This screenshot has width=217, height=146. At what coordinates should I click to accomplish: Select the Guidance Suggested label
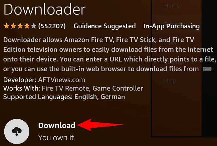click(104, 26)
